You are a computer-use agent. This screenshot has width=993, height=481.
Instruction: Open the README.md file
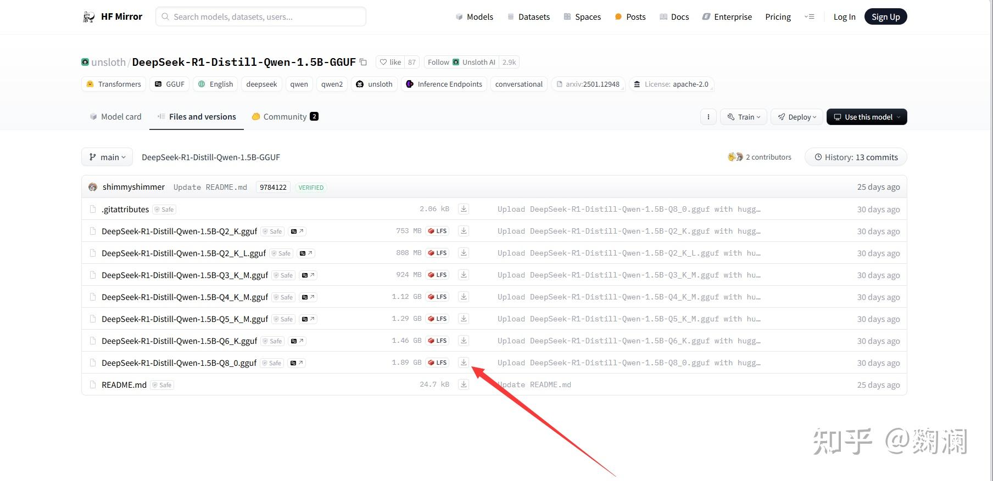(x=124, y=385)
